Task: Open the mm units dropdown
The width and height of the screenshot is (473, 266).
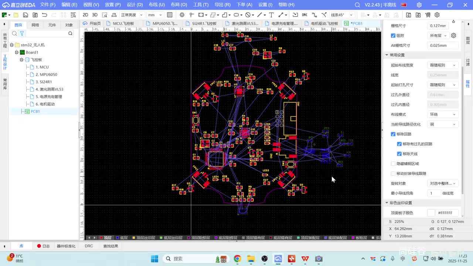Action: pyautogui.click(x=155, y=15)
